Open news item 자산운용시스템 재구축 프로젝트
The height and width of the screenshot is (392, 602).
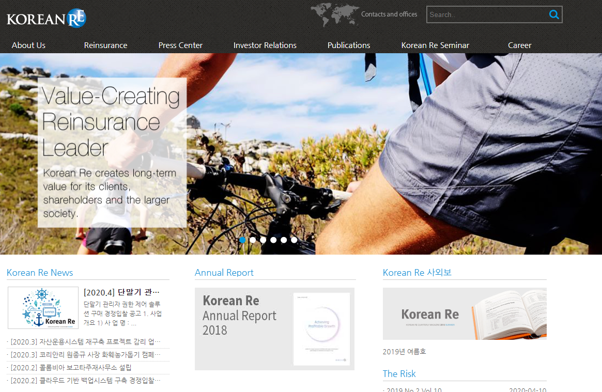click(x=86, y=342)
